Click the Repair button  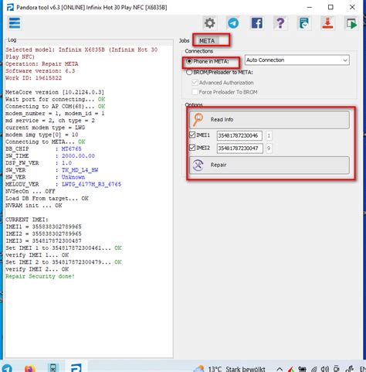pyautogui.click(x=269, y=165)
